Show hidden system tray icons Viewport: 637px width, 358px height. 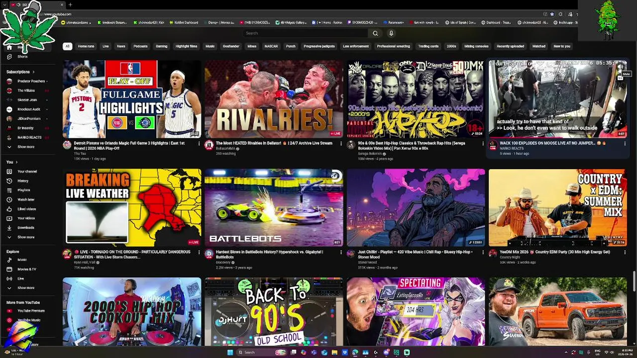[566, 353]
